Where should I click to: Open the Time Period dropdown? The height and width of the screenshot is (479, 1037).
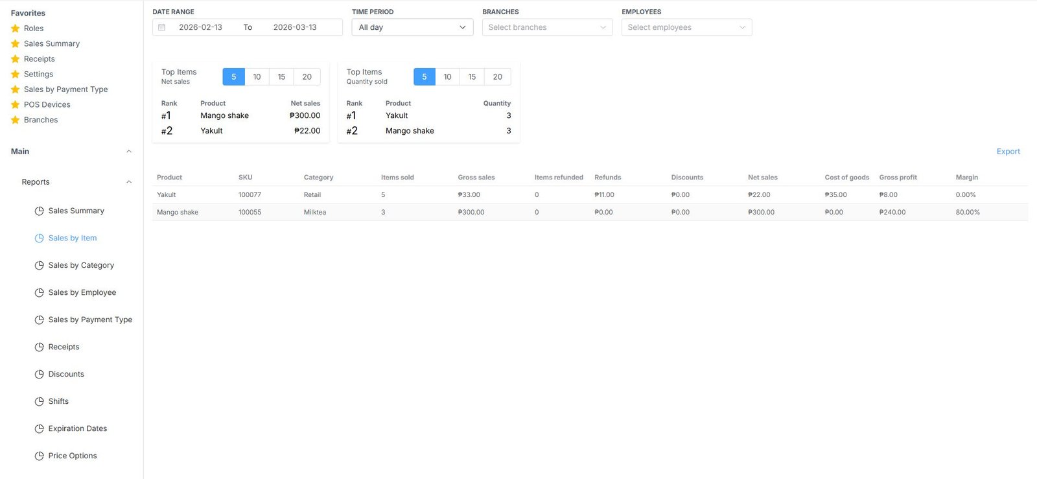tap(412, 27)
